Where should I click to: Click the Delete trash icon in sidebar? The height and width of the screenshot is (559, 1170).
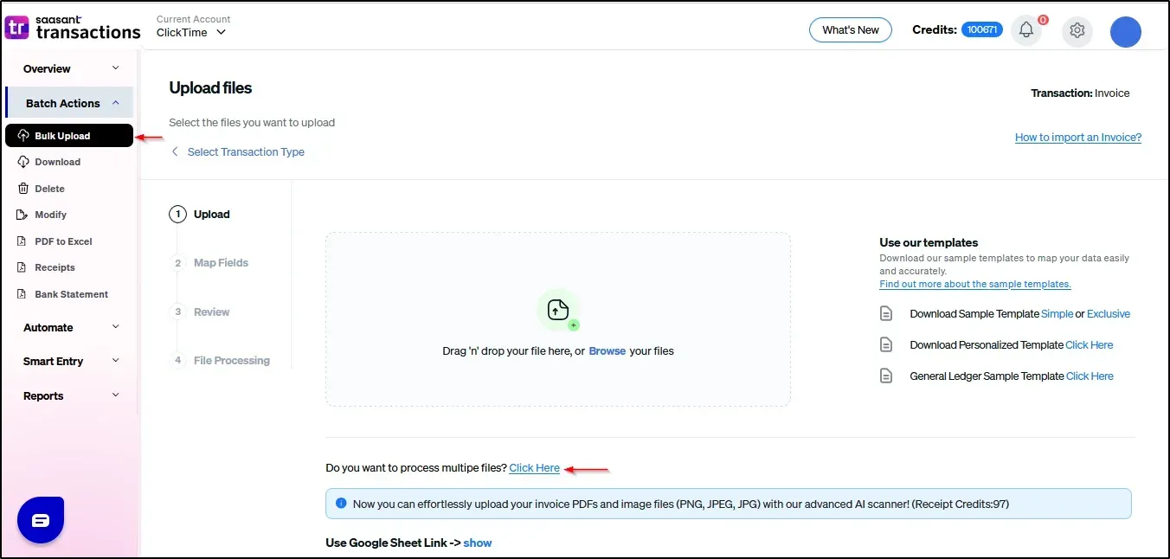pyautogui.click(x=23, y=189)
